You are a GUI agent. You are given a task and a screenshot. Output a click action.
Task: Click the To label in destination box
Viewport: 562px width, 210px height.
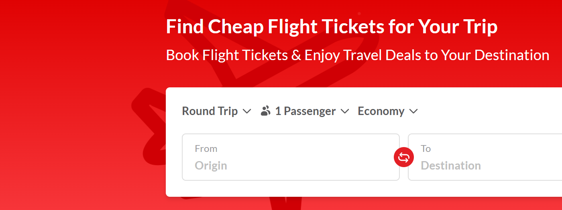[426, 149]
